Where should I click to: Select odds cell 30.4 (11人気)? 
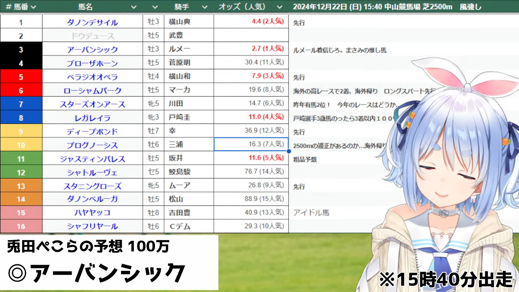pyautogui.click(x=251, y=63)
